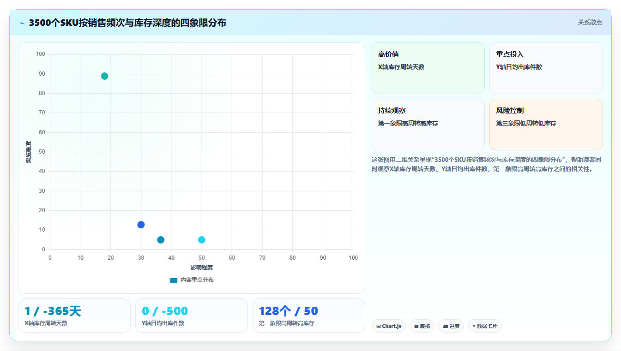Open the 风险控制 quadrant card

coord(546,125)
